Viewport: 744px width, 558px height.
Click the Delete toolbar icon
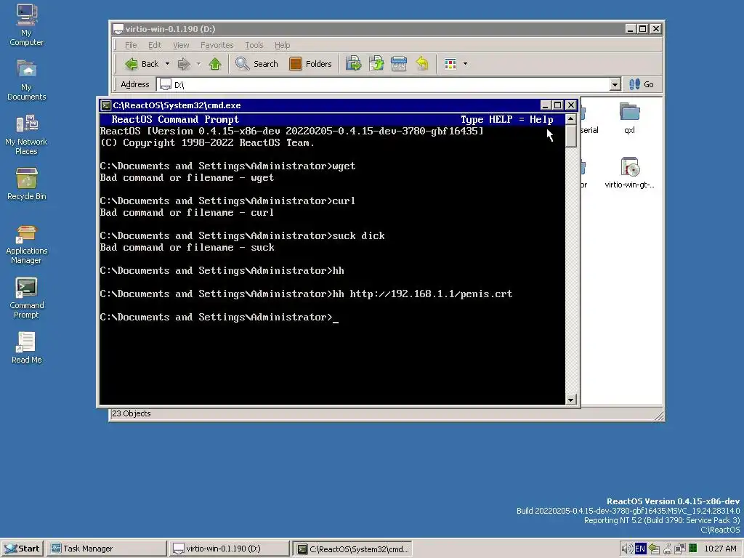pyautogui.click(x=399, y=64)
